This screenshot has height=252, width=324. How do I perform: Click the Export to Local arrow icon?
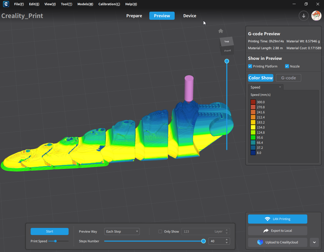pos(266,231)
